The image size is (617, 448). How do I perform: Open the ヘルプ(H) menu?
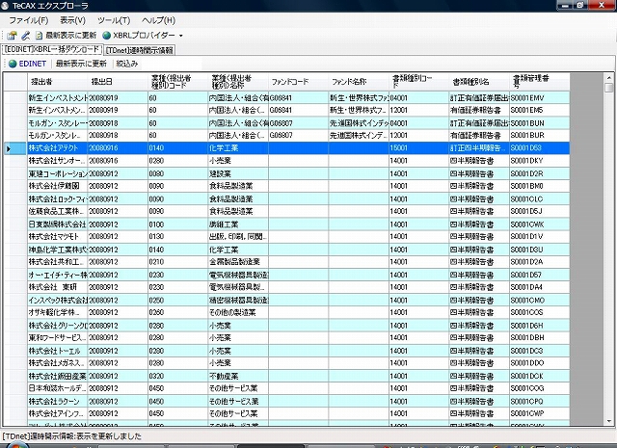pos(158,20)
